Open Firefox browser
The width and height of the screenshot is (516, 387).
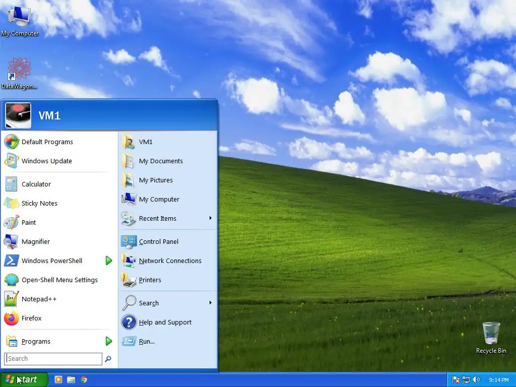[59, 318]
